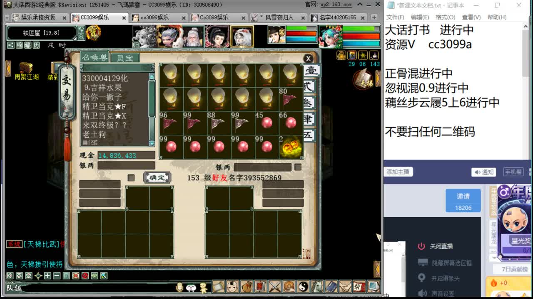Click 开启摄像头 camera option
This screenshot has height=299, width=533.
439,278
